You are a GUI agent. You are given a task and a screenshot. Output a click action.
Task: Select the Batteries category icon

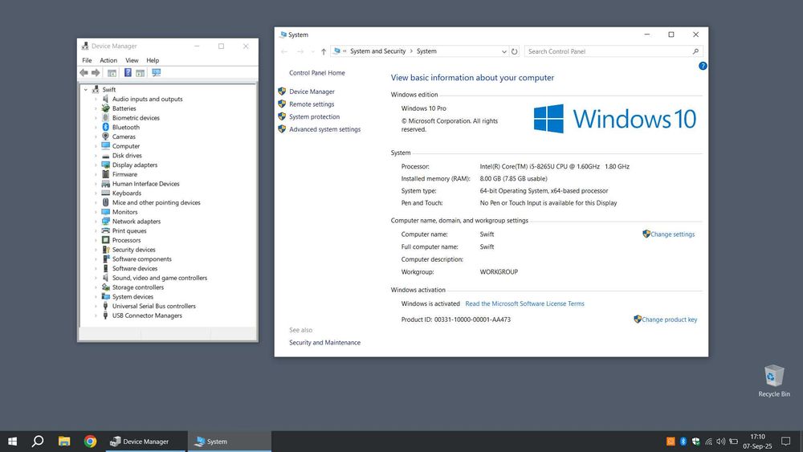point(105,108)
